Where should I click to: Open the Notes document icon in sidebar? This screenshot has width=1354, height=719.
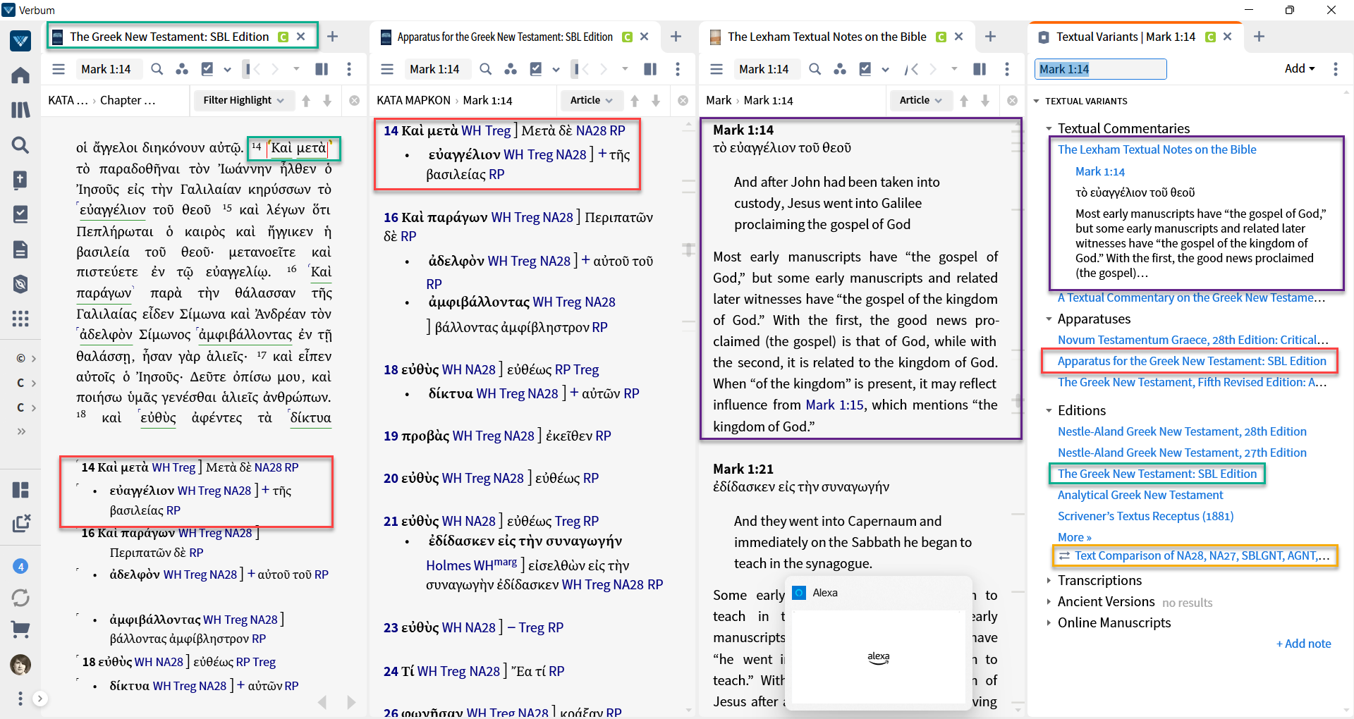[20, 249]
